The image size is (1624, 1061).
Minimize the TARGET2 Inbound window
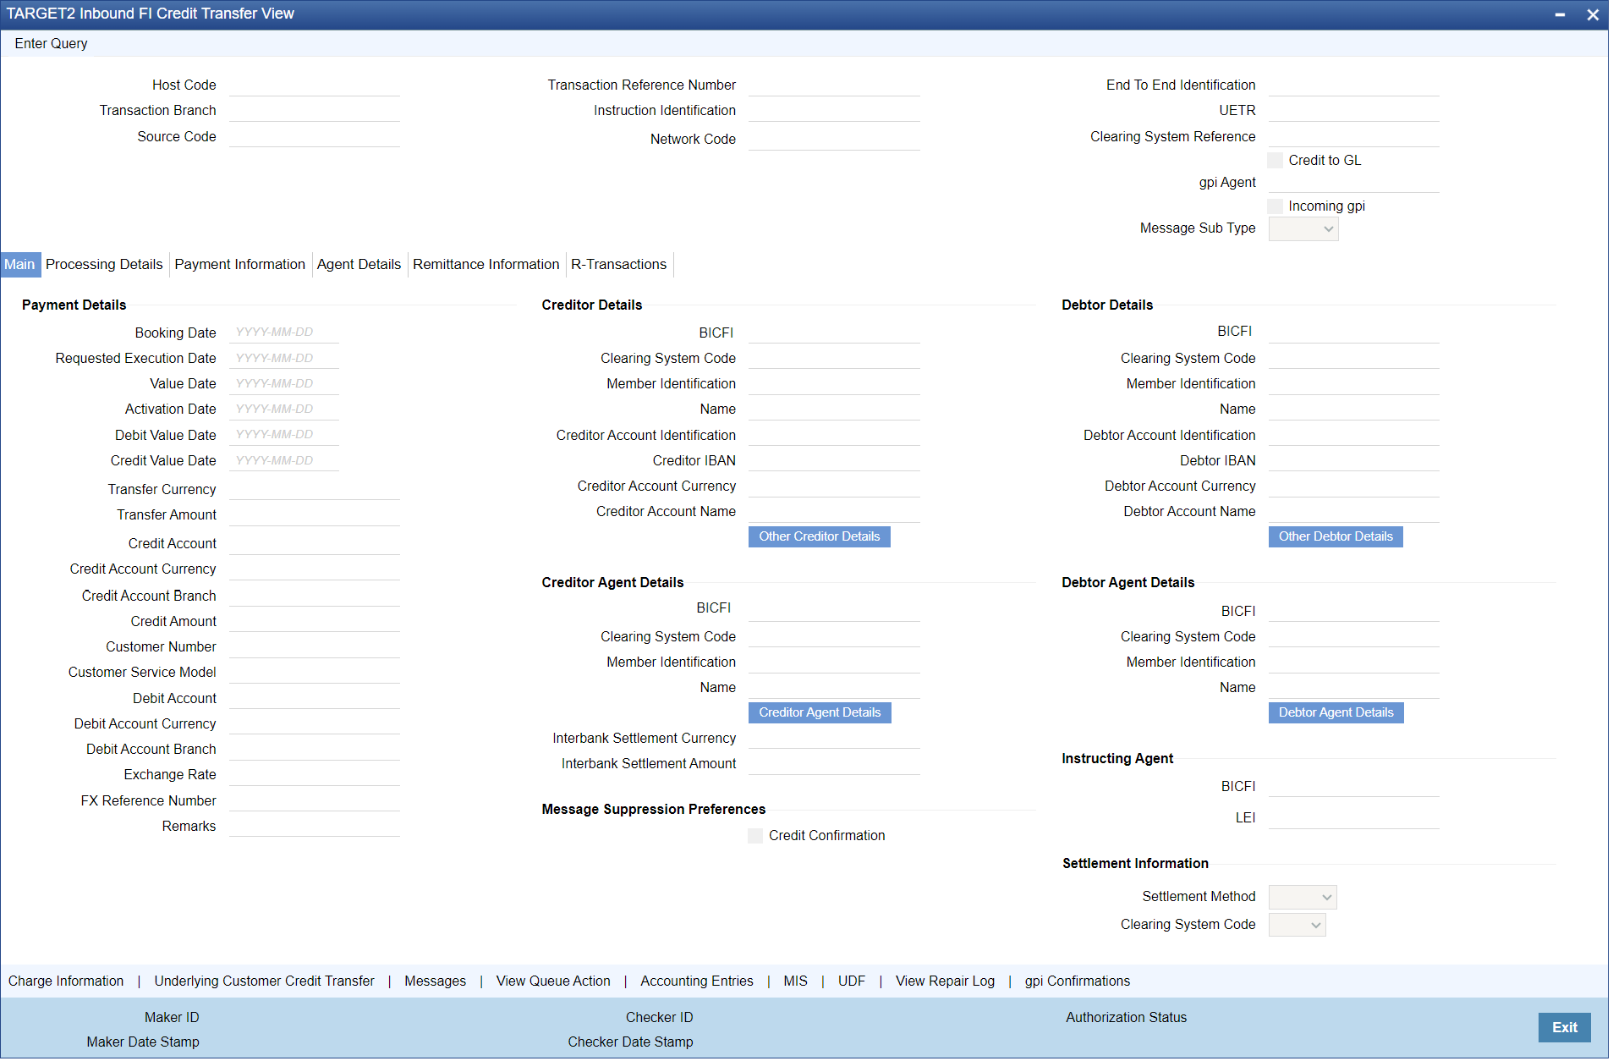[1560, 14]
